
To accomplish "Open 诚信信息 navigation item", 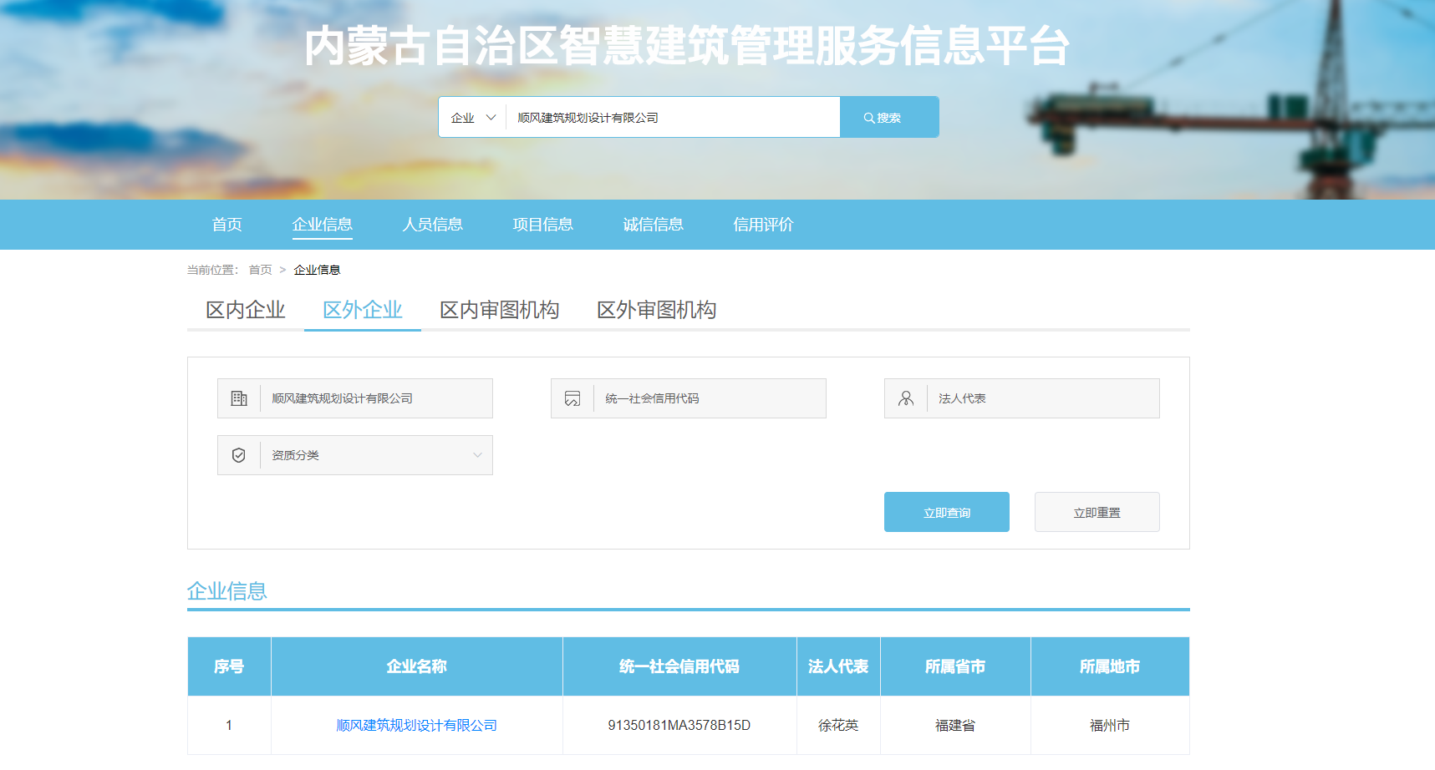I will point(654,224).
